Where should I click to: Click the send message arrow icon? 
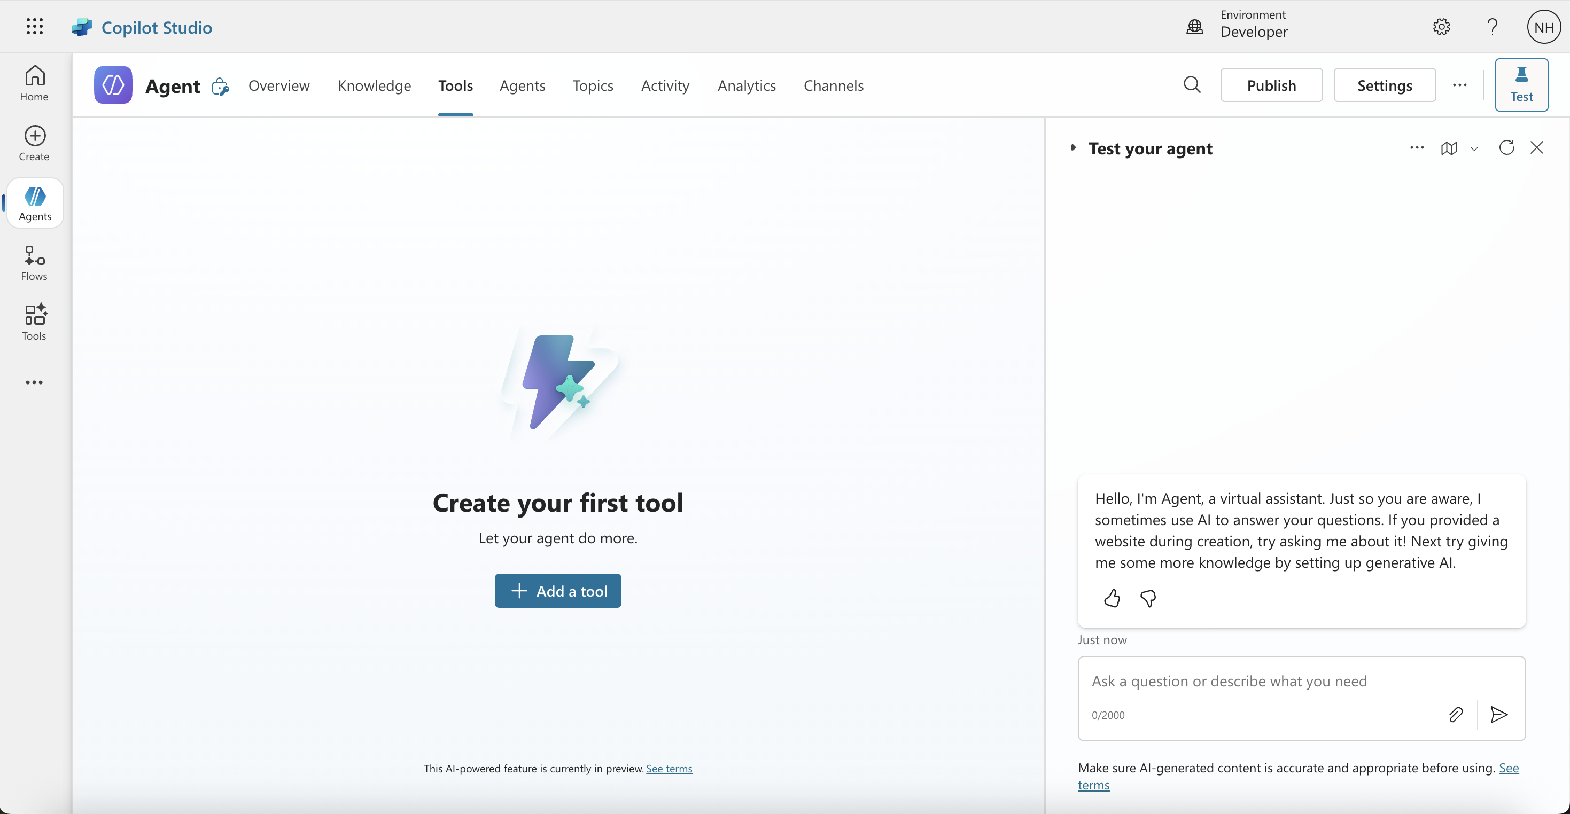pyautogui.click(x=1499, y=714)
